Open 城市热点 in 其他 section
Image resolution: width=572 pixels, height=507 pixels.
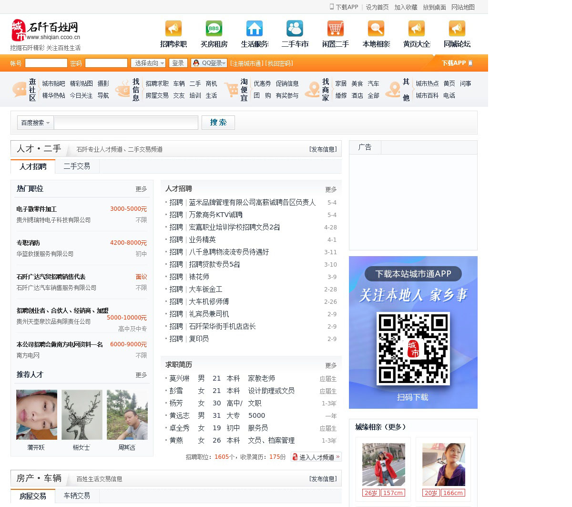(x=427, y=83)
